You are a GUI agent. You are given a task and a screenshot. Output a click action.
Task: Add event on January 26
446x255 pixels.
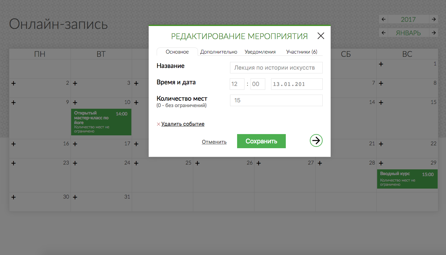[x=197, y=163]
